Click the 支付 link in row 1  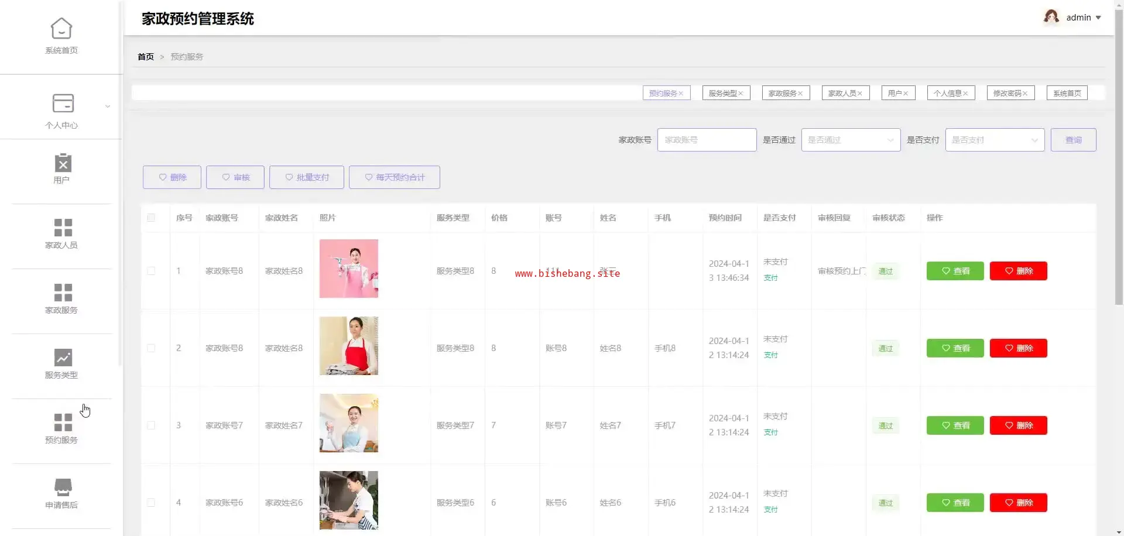[x=771, y=278]
